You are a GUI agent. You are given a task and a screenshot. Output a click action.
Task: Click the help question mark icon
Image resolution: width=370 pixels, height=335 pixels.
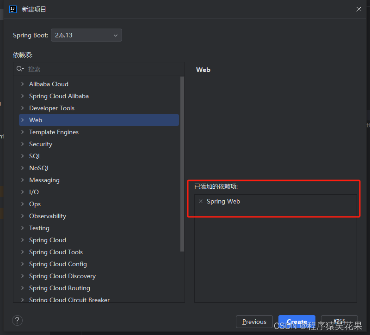[x=17, y=320]
